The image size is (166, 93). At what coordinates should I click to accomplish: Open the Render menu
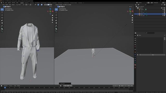click(9, 3)
